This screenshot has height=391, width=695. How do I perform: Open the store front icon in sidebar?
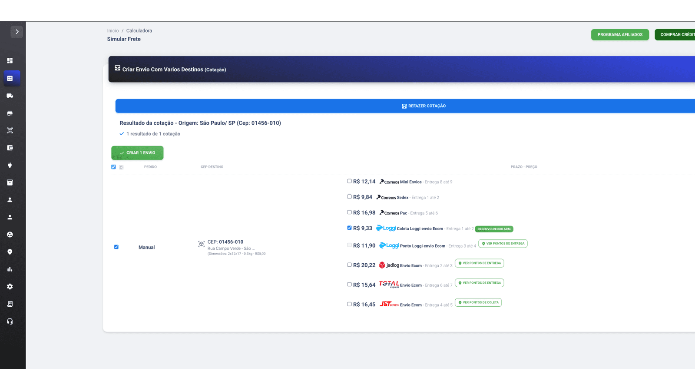click(10, 113)
